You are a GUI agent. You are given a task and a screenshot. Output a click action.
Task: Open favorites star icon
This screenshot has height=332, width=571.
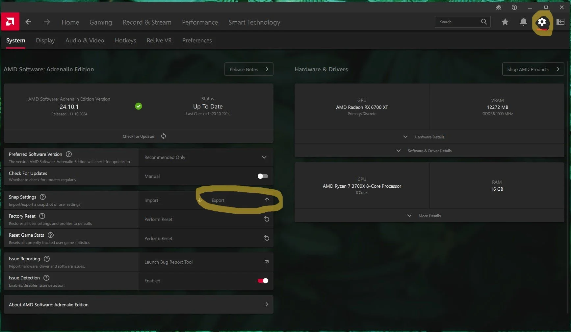[x=505, y=22]
